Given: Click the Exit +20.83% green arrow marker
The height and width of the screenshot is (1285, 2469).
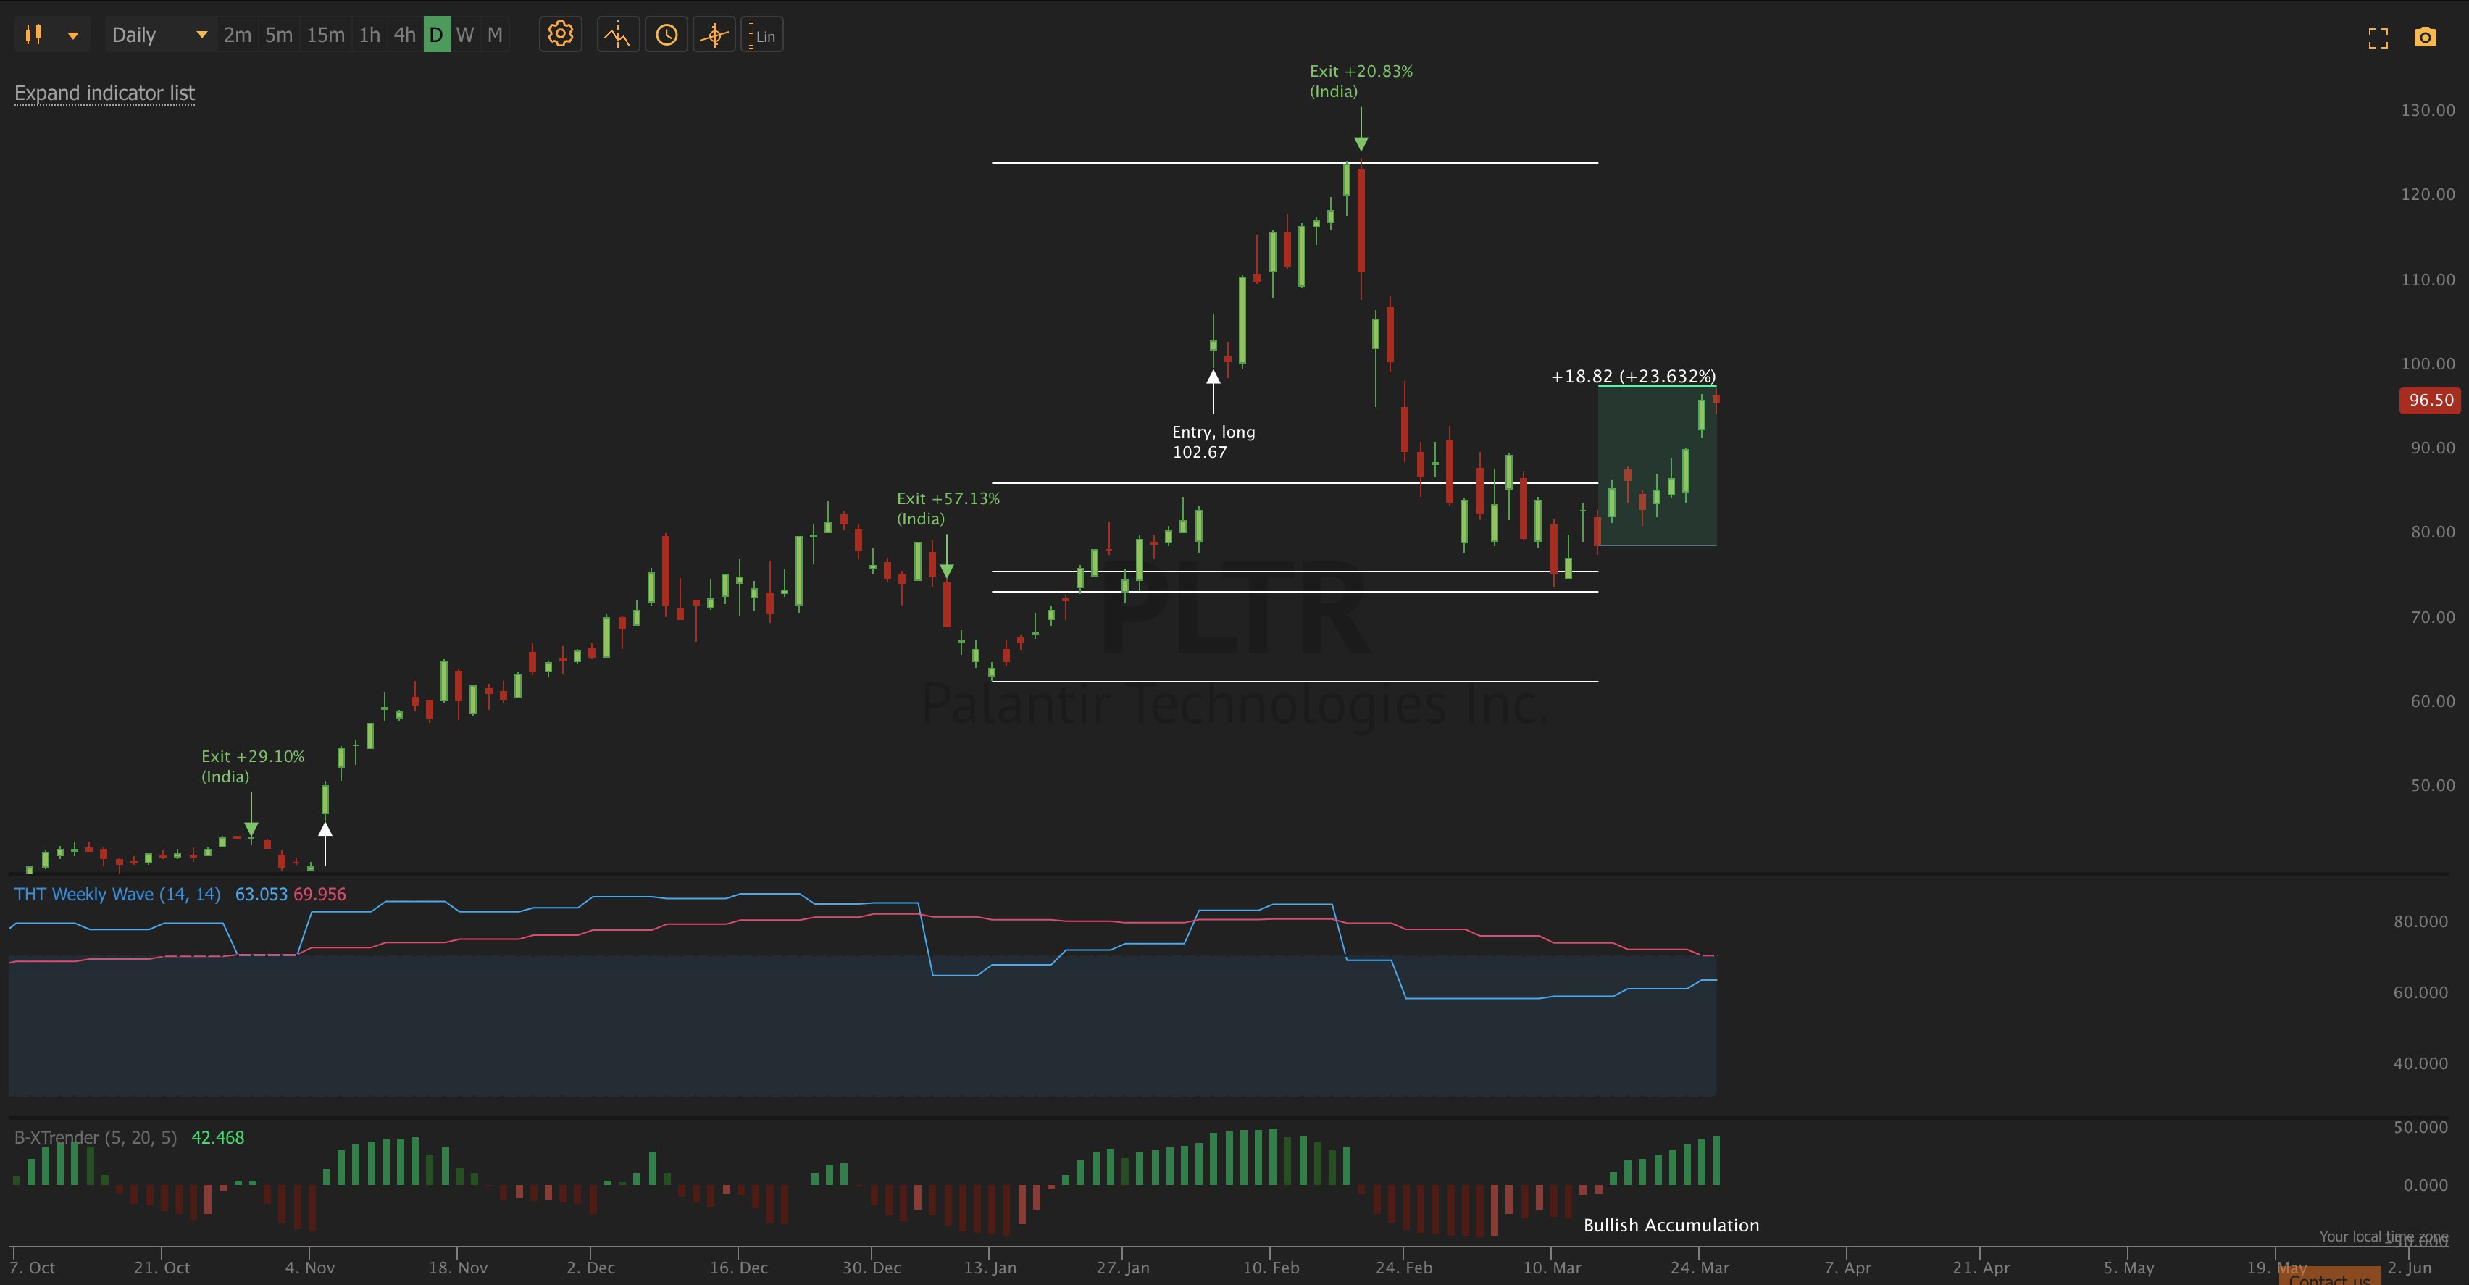Looking at the screenshot, I should (1361, 143).
